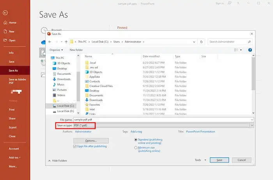Change view layout icon
The height and width of the screenshot is (180, 273).
tap(236, 50)
